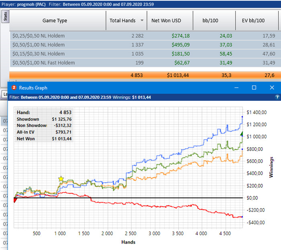The width and height of the screenshot is (281, 250).
Task: Click the totals row 4 853 hands value
Action: point(136,75)
